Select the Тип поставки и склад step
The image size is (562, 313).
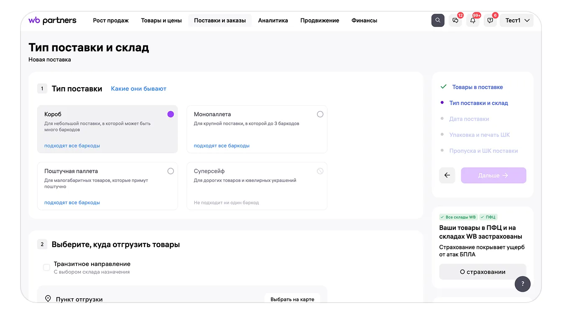[x=479, y=103]
